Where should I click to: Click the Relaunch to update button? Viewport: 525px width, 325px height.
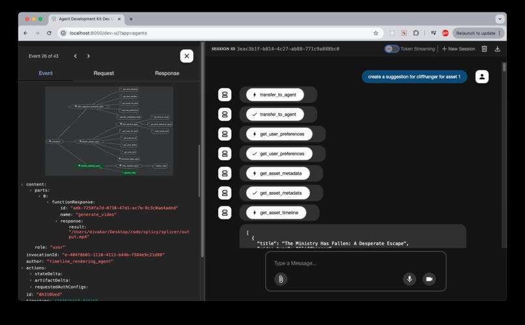click(x=479, y=33)
